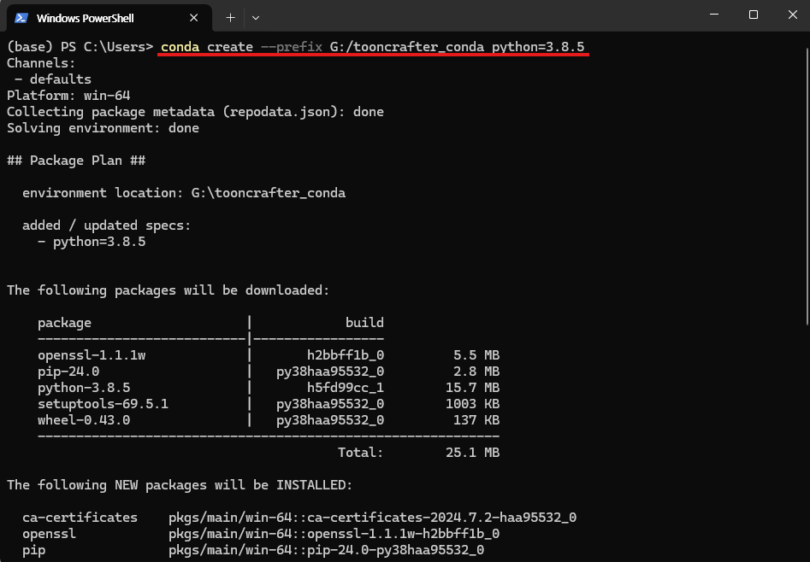Click the '2.8 MB' size value
The height and width of the screenshot is (562, 810).
(476, 372)
